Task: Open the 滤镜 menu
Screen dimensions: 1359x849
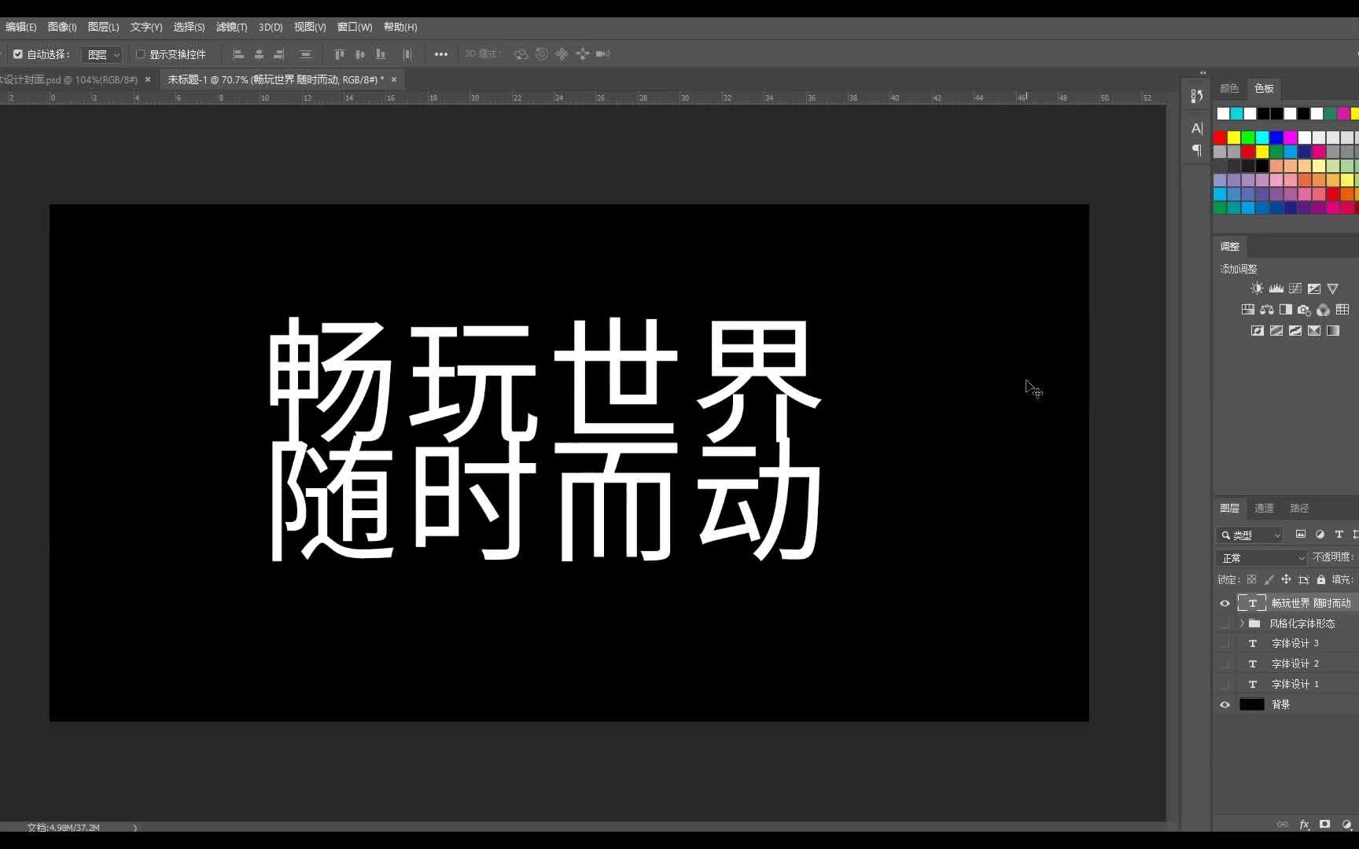Action: 231,26
